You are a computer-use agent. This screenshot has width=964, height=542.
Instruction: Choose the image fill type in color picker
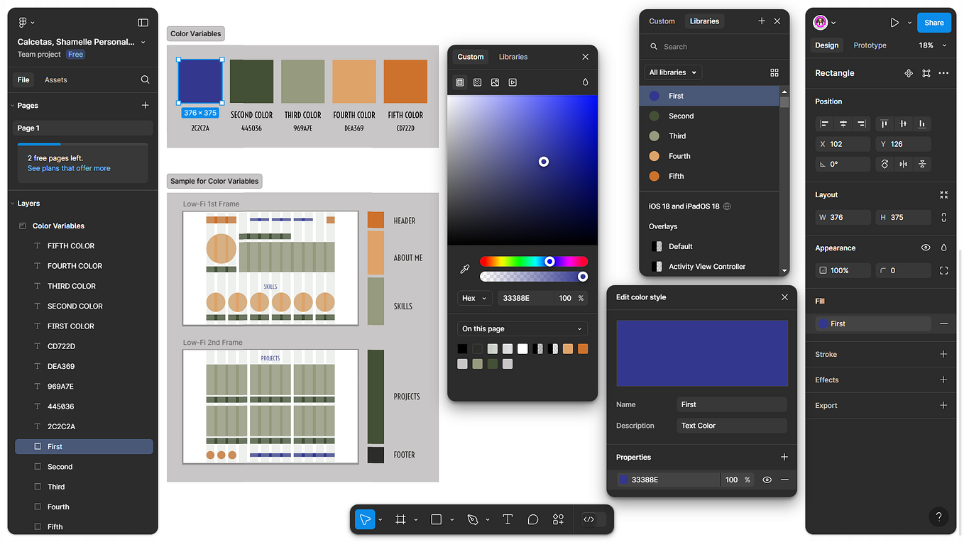click(495, 82)
